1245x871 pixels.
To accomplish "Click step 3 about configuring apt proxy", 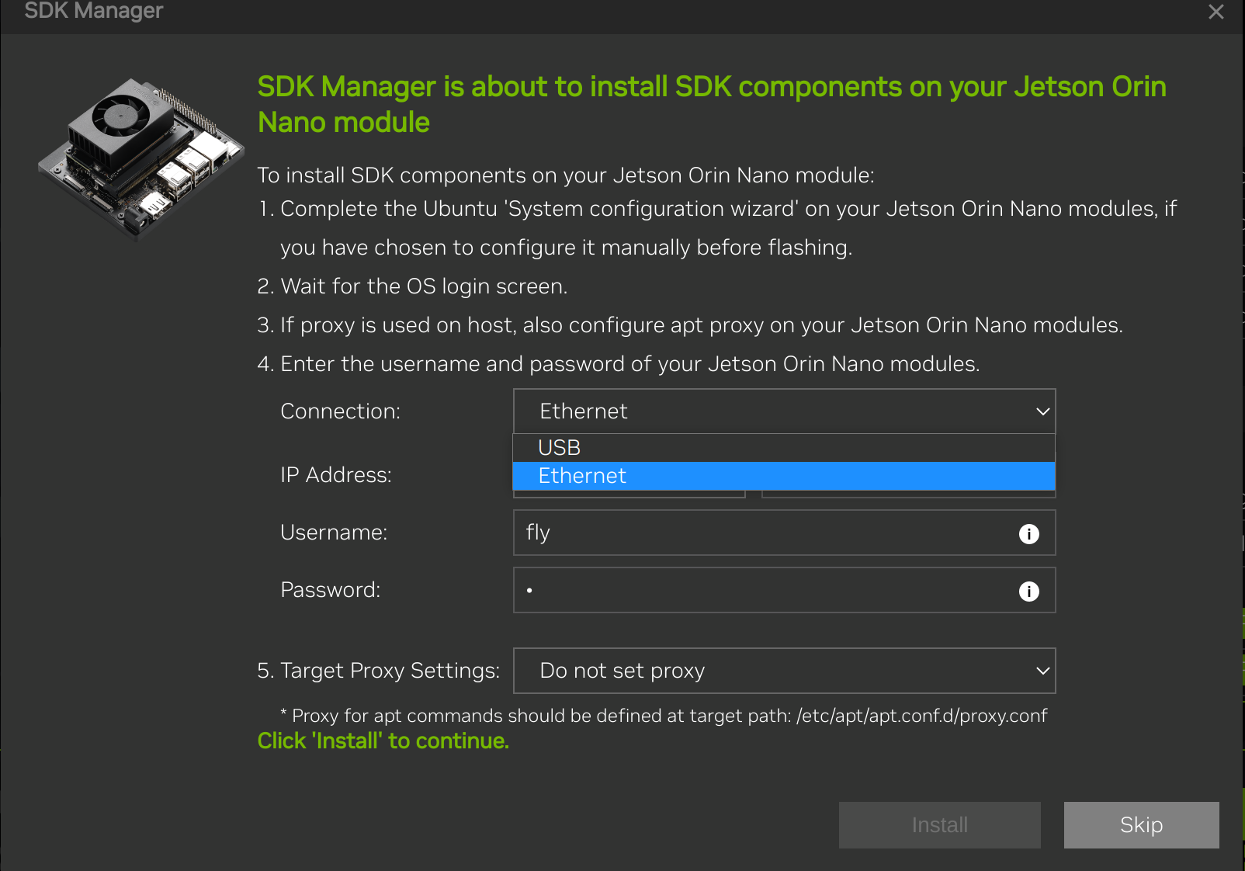I will click(689, 325).
